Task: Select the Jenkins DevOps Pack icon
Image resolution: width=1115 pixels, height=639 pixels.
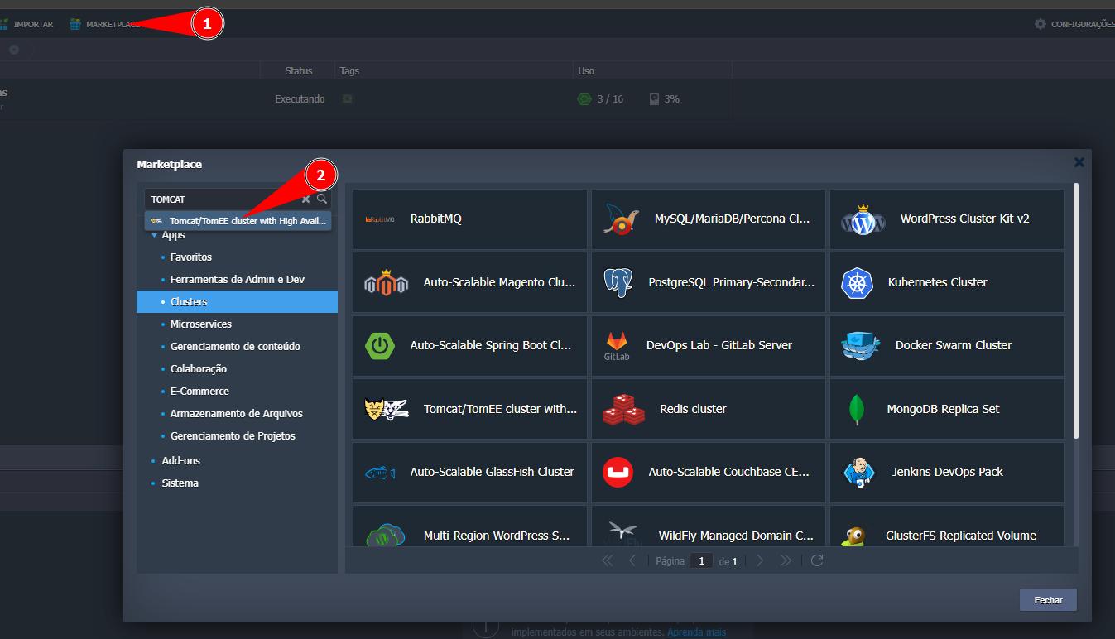Action: [858, 473]
